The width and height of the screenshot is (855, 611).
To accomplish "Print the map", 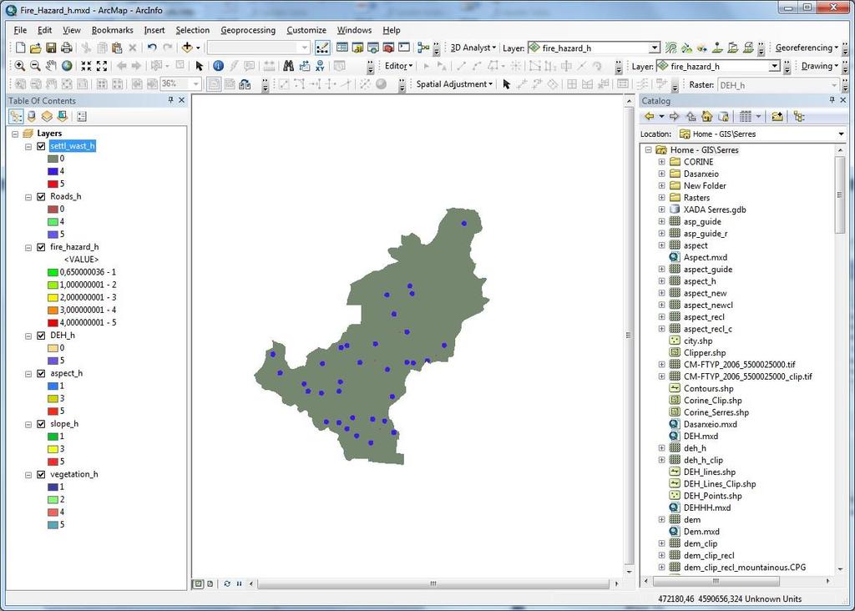I will [x=67, y=48].
